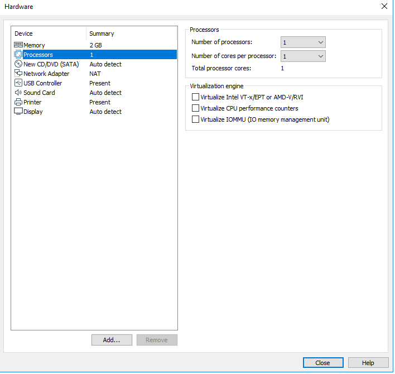Click the Summary column header
Viewport: 395px width, 374px height.
point(102,33)
